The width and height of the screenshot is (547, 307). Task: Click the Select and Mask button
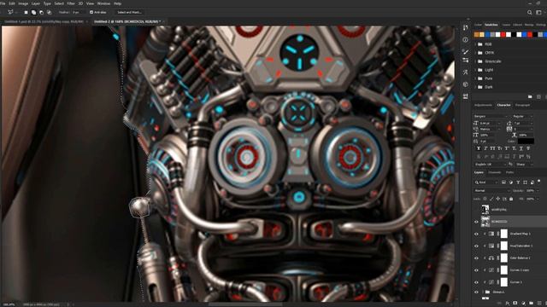129,12
